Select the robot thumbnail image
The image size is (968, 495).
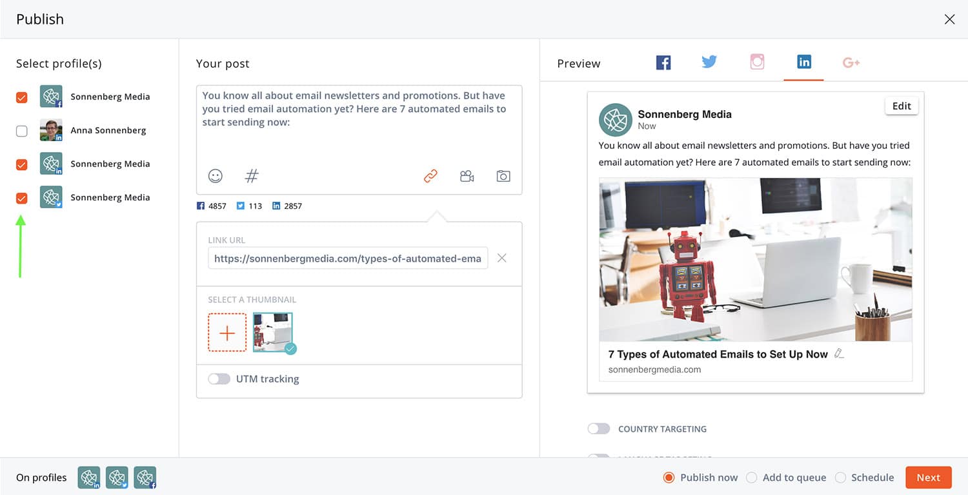click(x=273, y=333)
